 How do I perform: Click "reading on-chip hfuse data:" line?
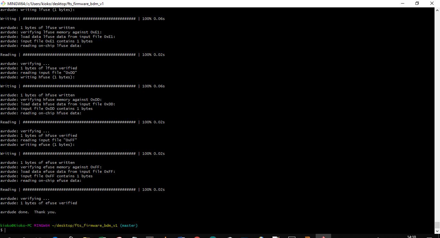coord(41,113)
